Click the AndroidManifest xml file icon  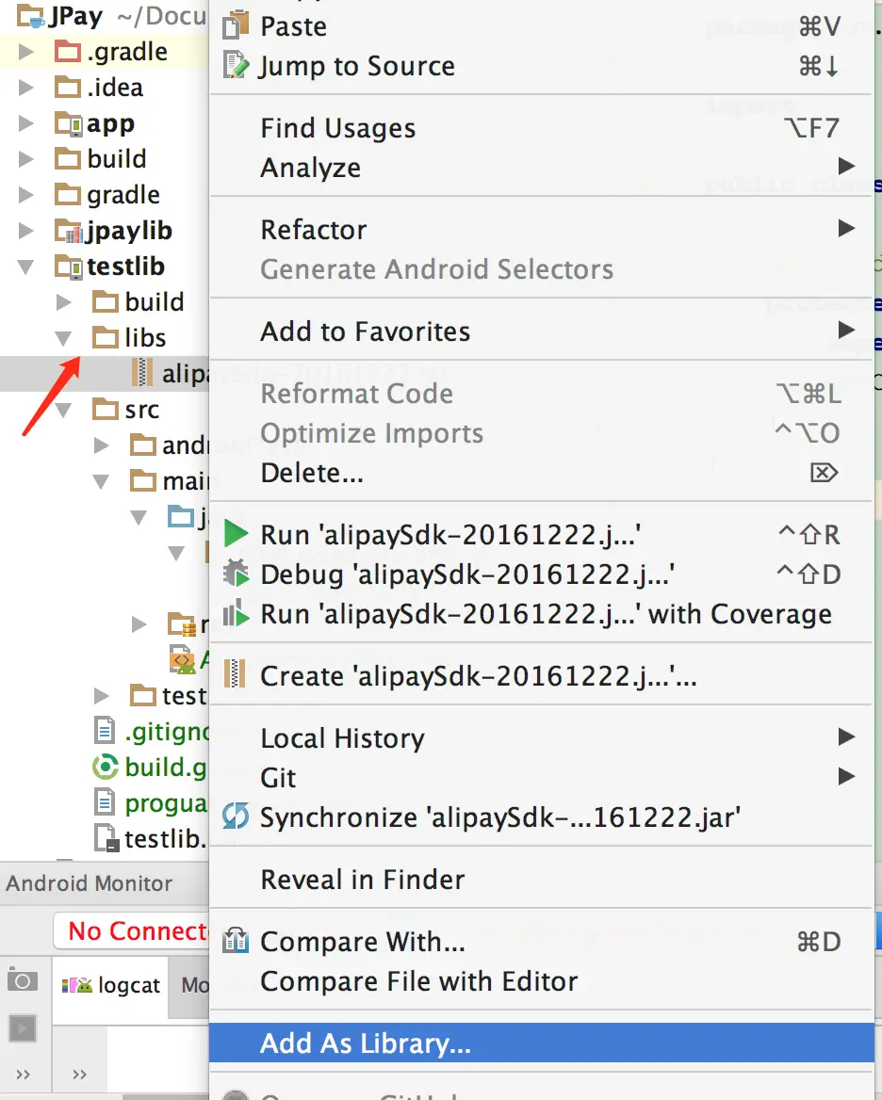pos(182,659)
